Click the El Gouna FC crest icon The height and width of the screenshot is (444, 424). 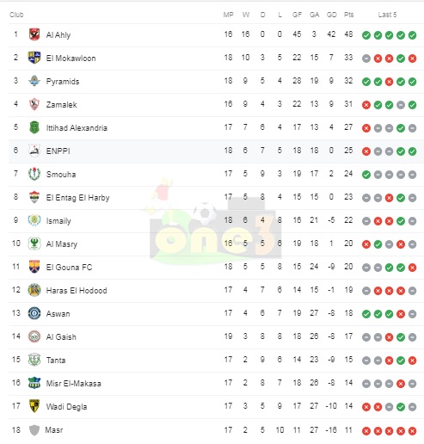(34, 267)
